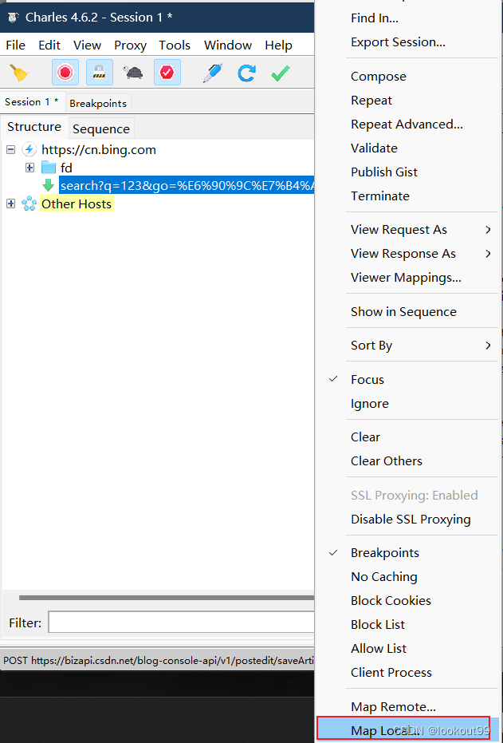Select Disable SSL Proxying menu entry
The image size is (503, 743).
click(411, 520)
